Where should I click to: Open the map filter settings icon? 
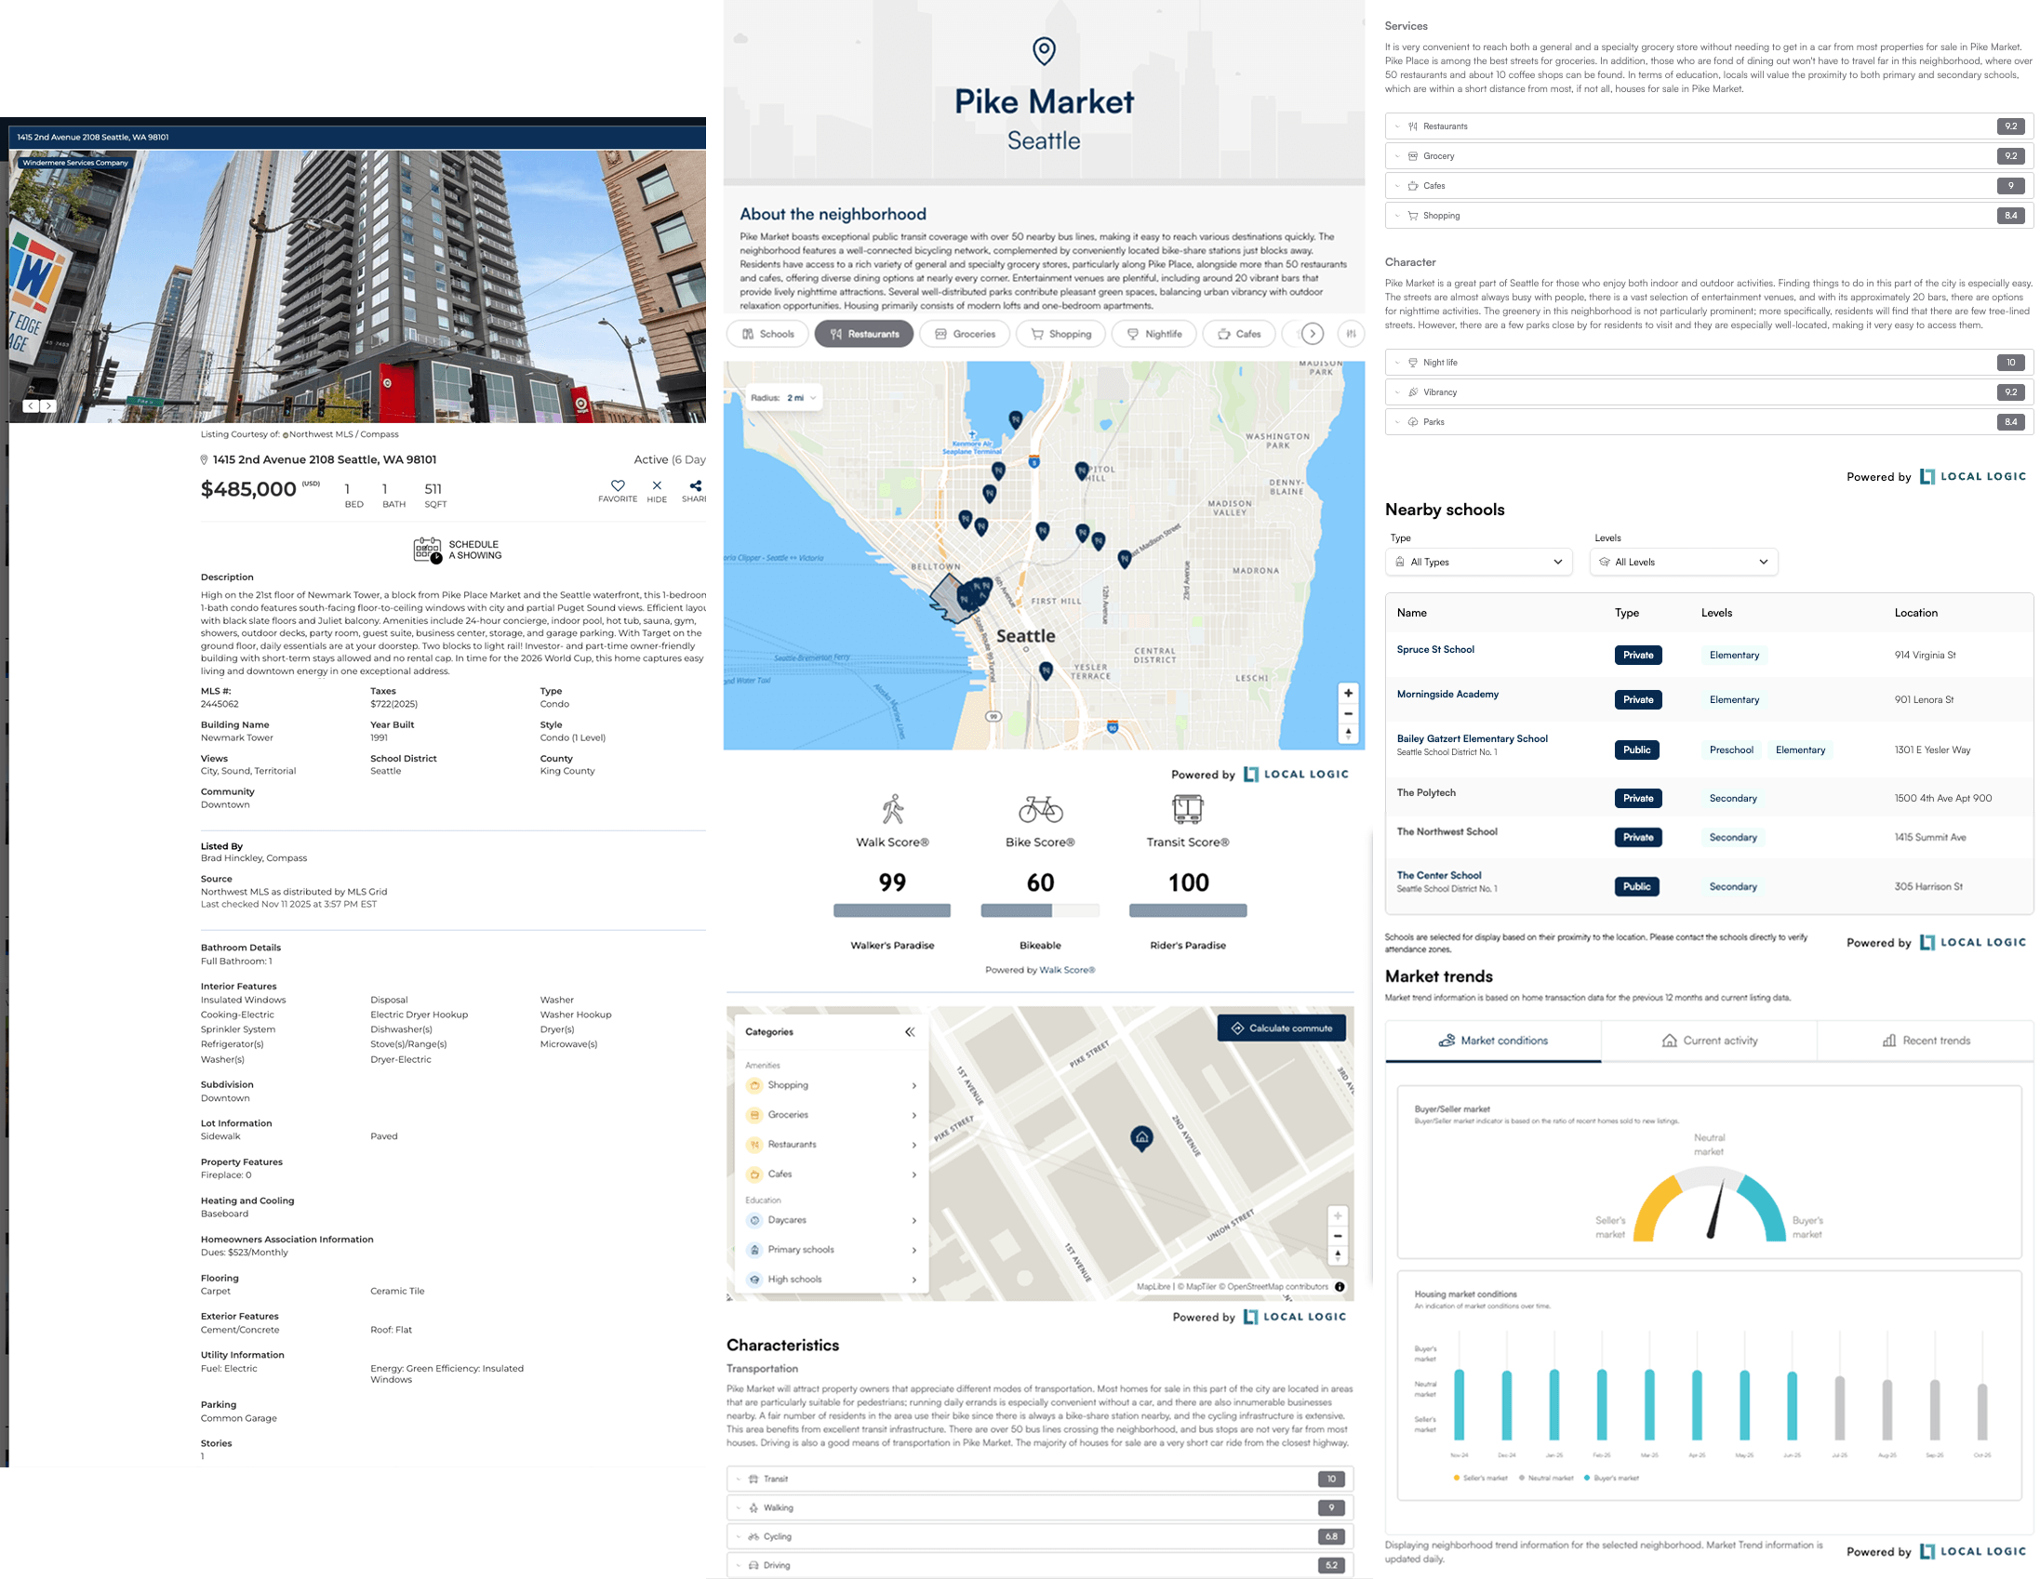coord(1351,333)
